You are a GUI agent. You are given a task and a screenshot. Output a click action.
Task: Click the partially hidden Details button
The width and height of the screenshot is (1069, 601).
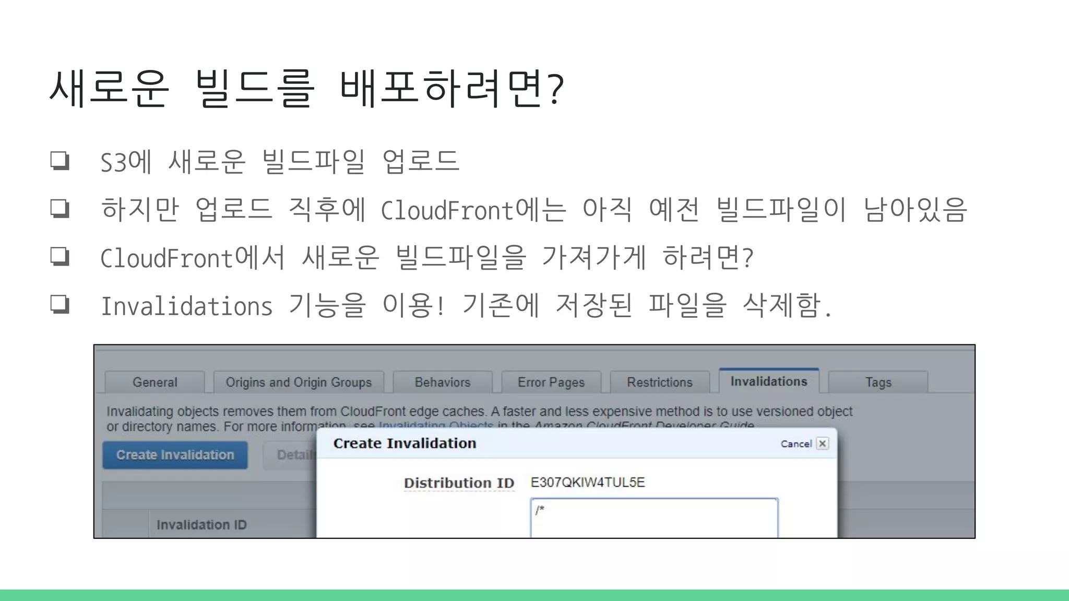pyautogui.click(x=290, y=455)
